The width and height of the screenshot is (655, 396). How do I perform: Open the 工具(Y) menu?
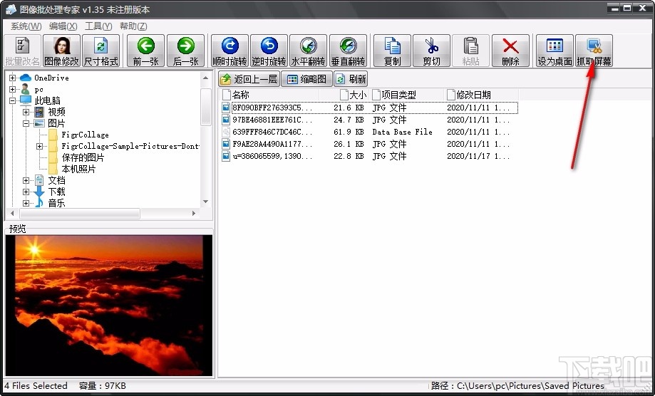[98, 26]
